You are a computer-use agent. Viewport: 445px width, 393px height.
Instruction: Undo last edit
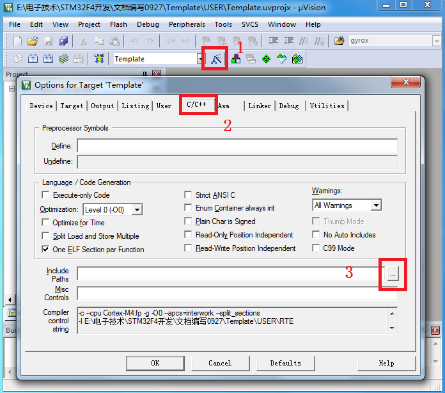click(135, 41)
